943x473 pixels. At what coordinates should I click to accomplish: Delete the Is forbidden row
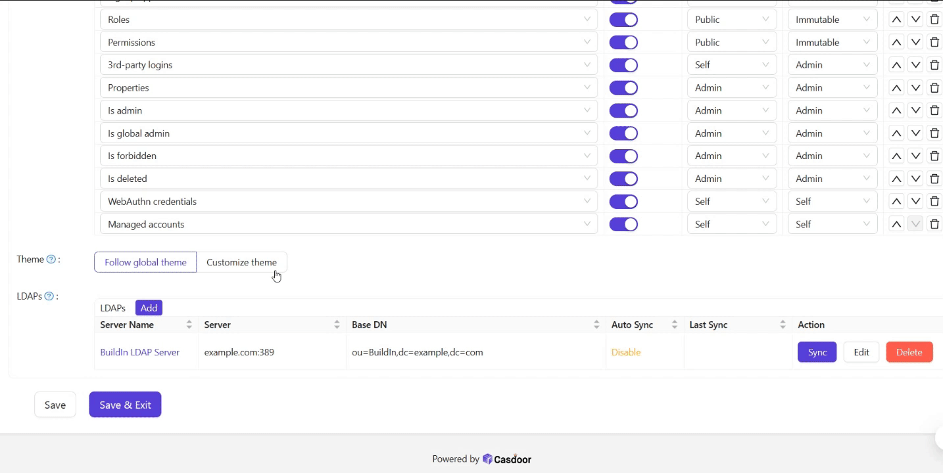934,156
